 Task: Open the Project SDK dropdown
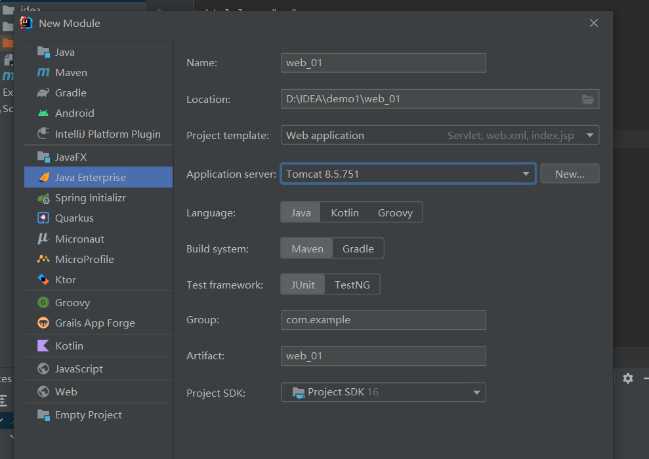point(477,392)
